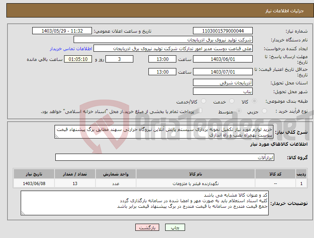314x238 pixels.
Task: Click the need date cell 1403/06/08
Action: click(34, 183)
